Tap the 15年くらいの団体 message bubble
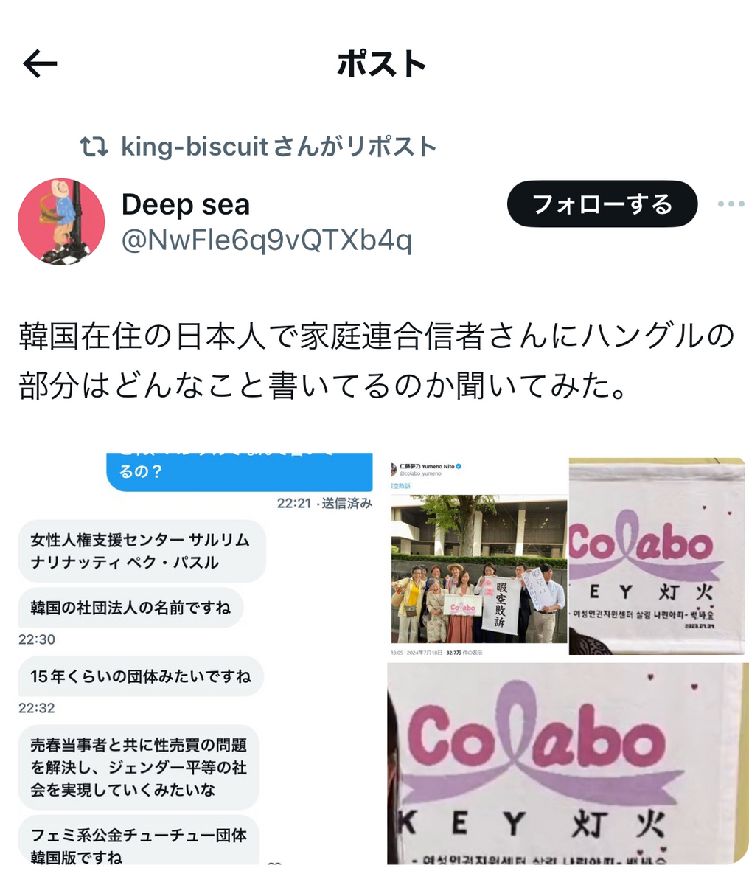The width and height of the screenshot is (749, 885). pos(141,676)
